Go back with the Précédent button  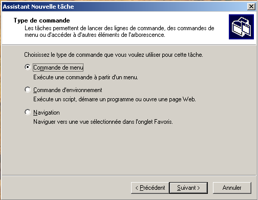pyautogui.click(x=150, y=188)
